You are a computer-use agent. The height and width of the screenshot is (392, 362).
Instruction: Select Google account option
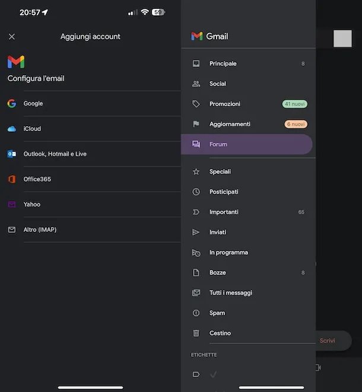[33, 104]
